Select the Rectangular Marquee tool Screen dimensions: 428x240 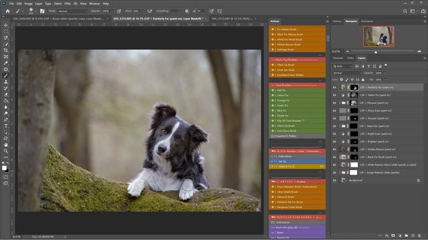tap(6, 31)
